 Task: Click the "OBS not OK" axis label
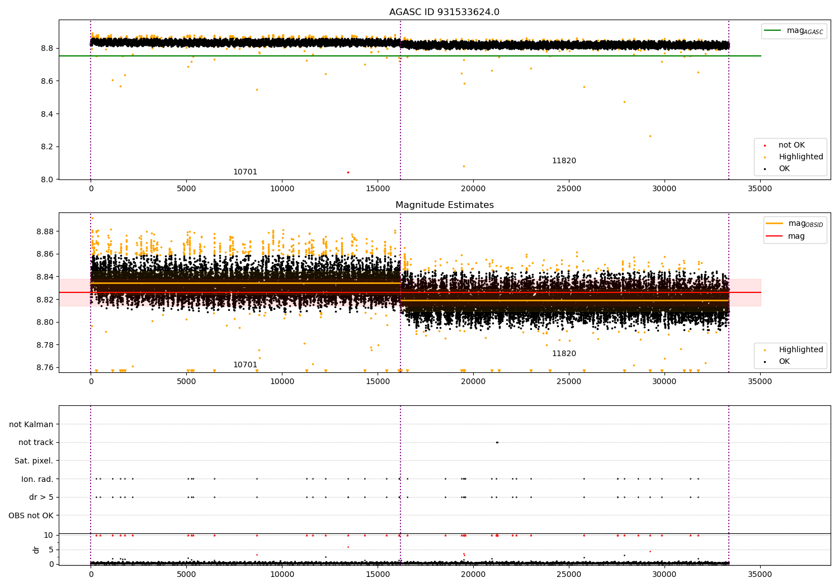click(31, 515)
